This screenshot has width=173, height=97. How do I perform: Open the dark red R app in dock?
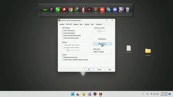pos(89,10)
